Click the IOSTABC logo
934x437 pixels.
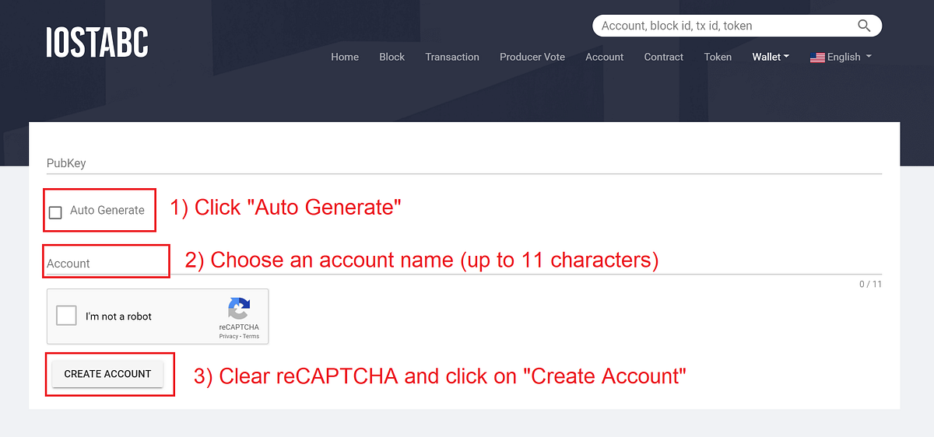point(97,42)
